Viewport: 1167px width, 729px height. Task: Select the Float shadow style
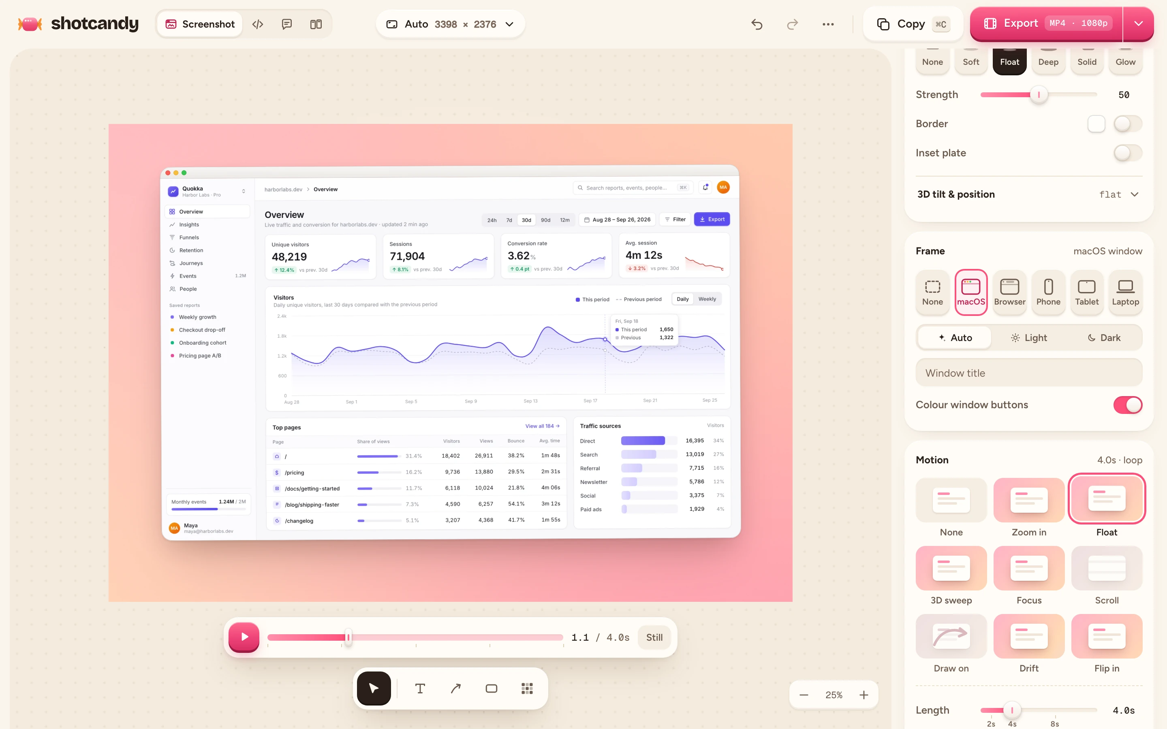point(1010,61)
